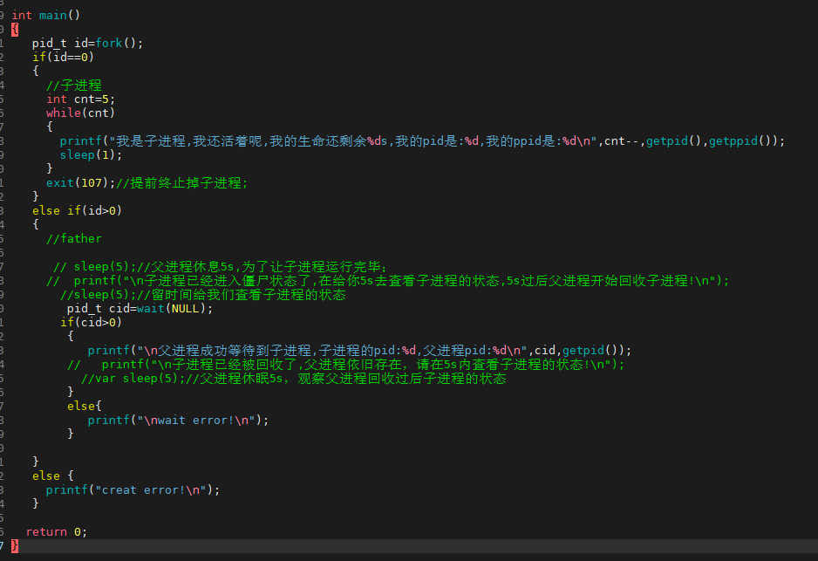Viewport: 818px width, 561px height.
Task: Click the '//father' comment
Action: pyautogui.click(x=74, y=238)
